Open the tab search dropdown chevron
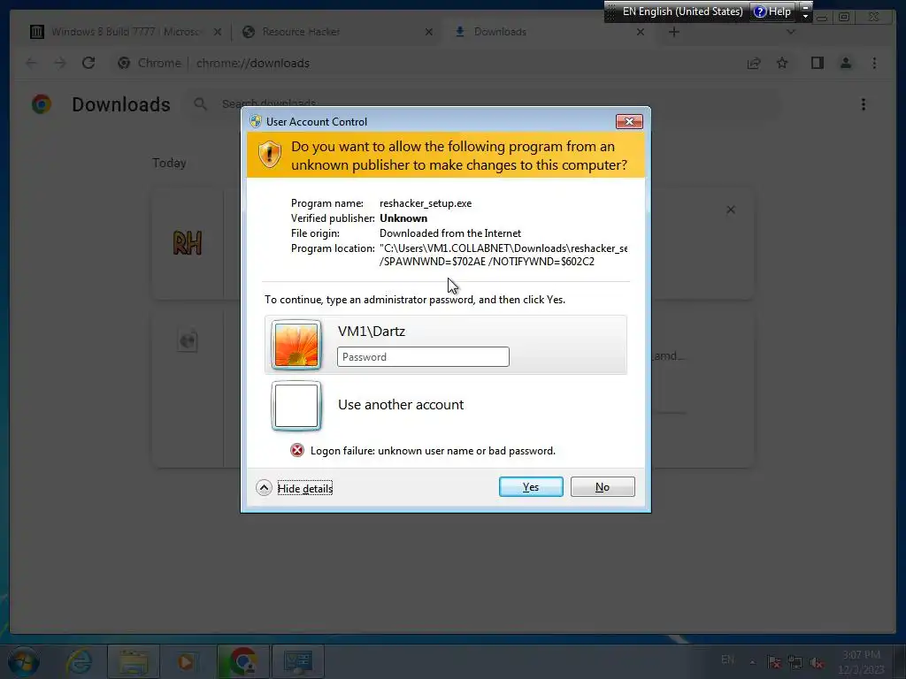Screen dimensions: 906x679 (x=790, y=32)
